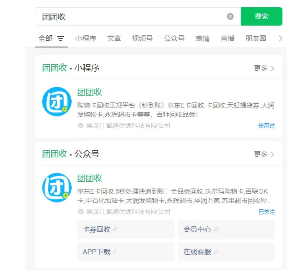This screenshot has width=307, height=278.
Task: Click the verified badge in the mini program card
Action: pyautogui.click(x=81, y=125)
